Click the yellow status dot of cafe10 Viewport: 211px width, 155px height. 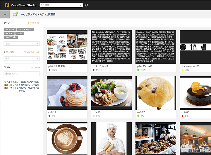94,116
